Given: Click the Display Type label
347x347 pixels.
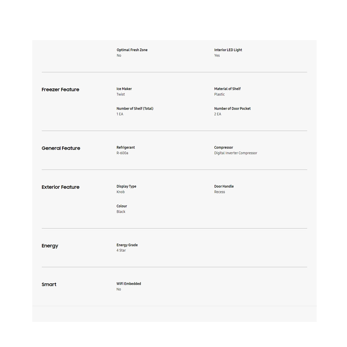Looking at the screenshot, I should click(126, 186).
